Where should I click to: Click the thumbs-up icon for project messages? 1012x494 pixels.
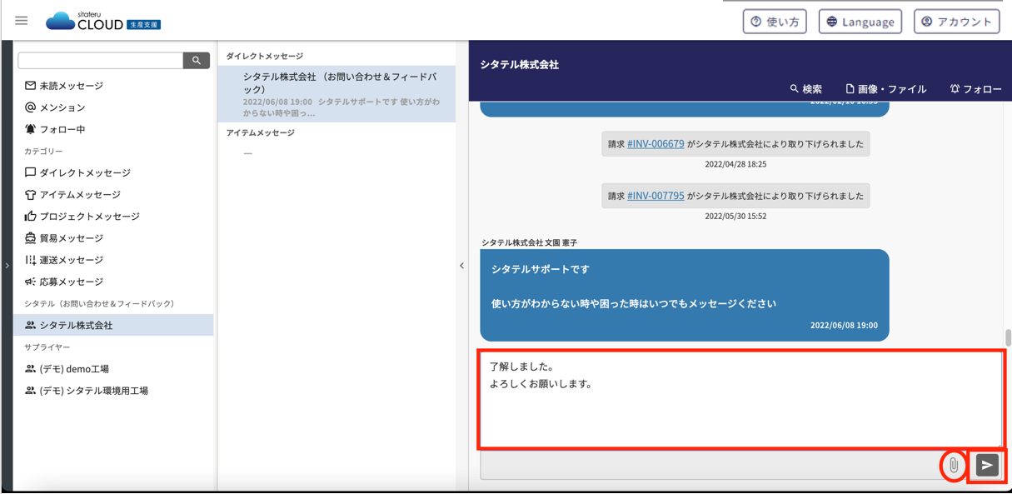30,216
